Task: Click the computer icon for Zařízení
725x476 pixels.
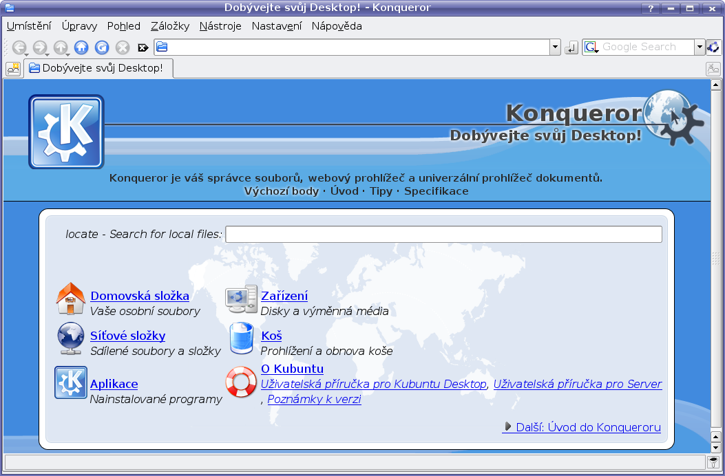Action: [x=241, y=299]
